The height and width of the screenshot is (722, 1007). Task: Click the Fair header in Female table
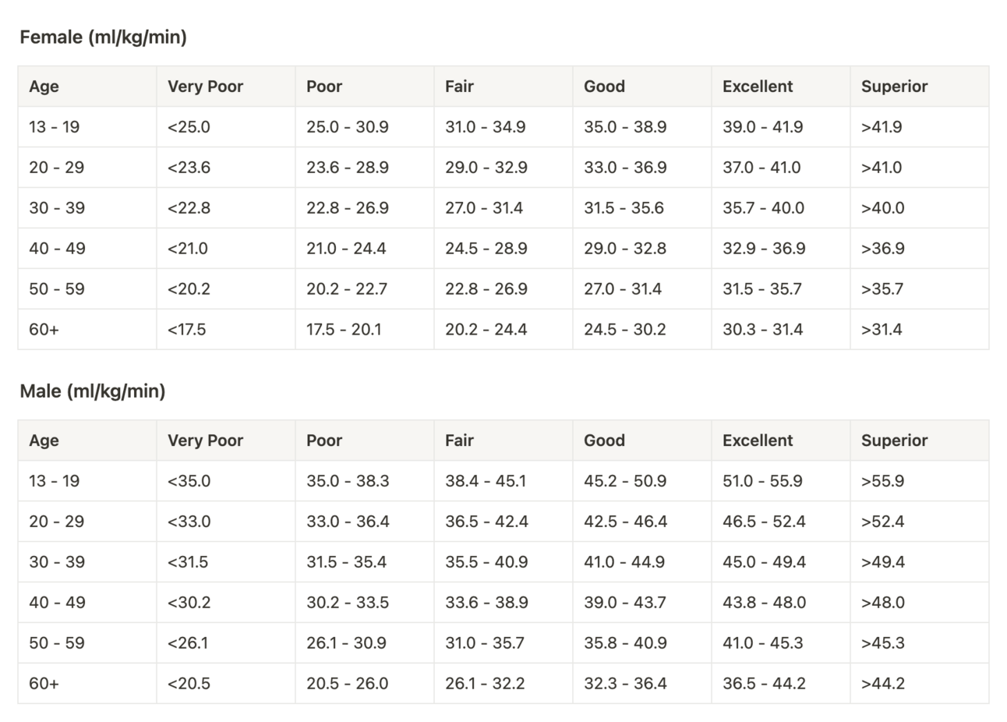(x=459, y=87)
